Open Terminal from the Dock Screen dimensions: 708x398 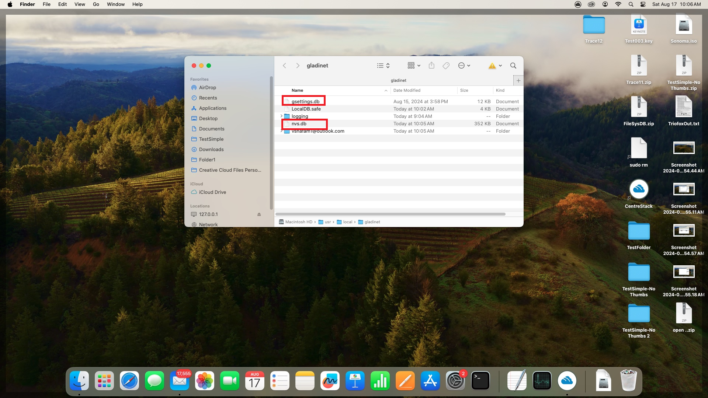pos(480,381)
